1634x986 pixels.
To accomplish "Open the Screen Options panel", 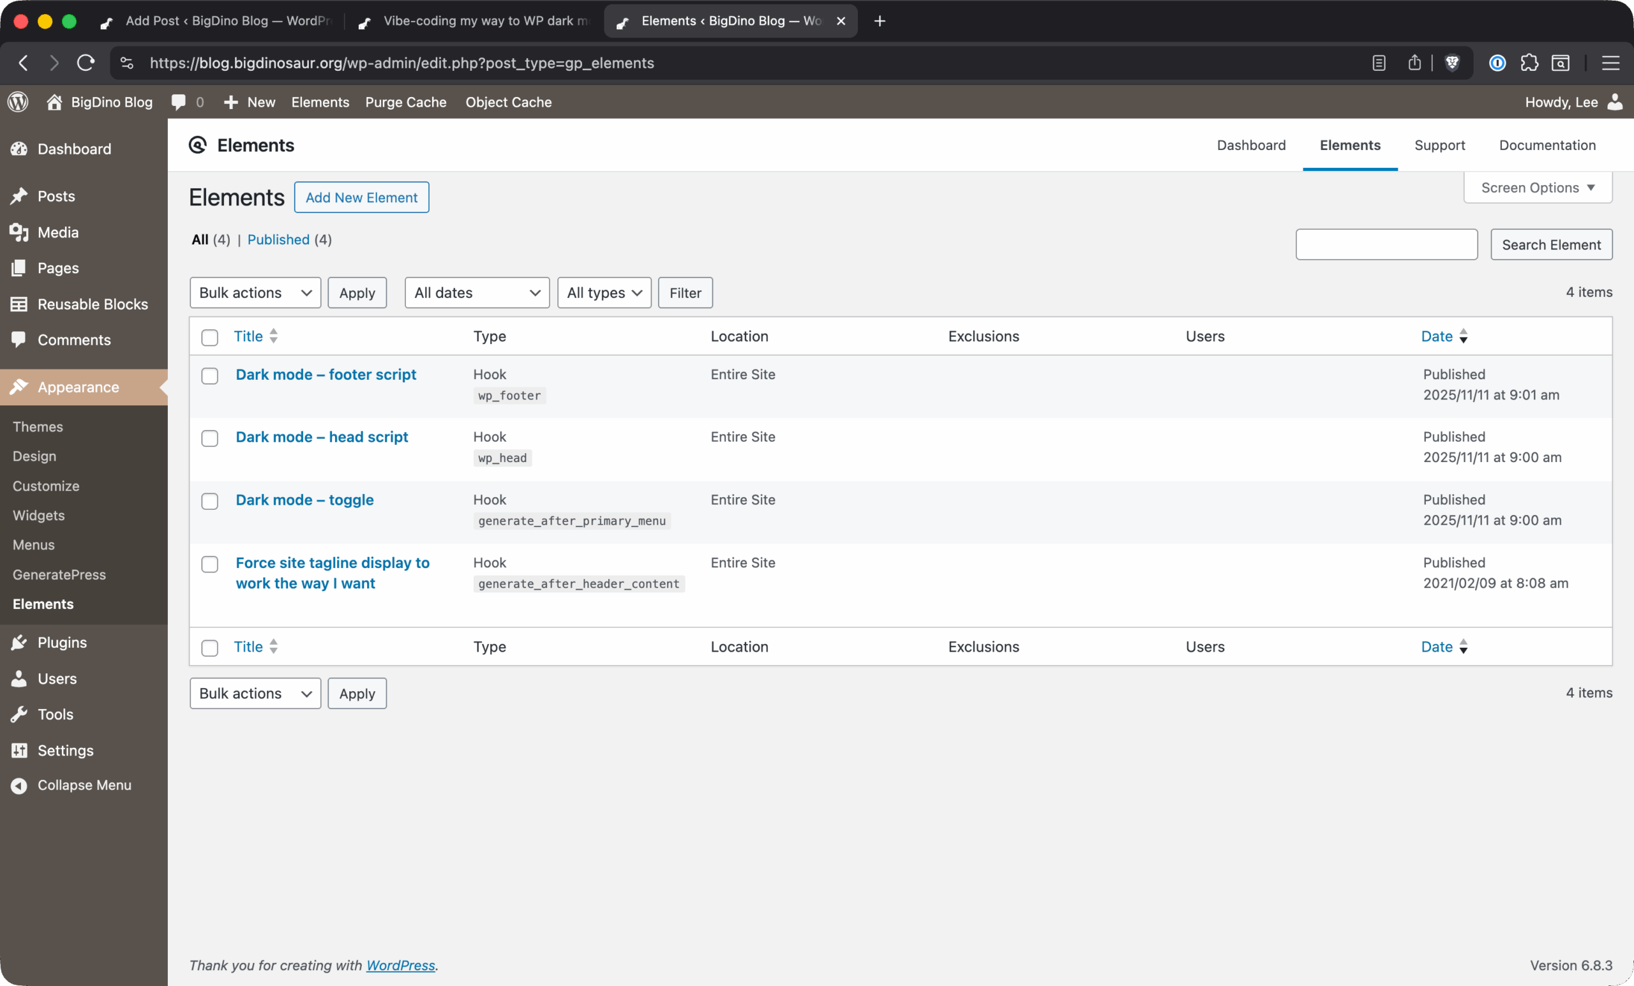I will click(x=1537, y=188).
